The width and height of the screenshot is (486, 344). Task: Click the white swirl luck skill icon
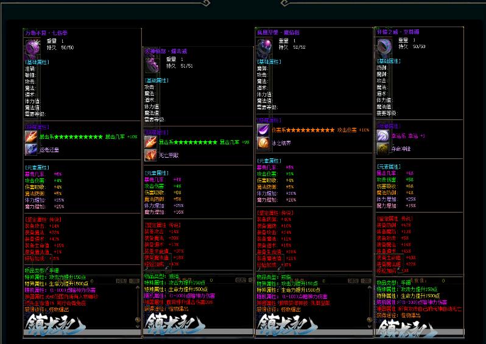pos(383,136)
